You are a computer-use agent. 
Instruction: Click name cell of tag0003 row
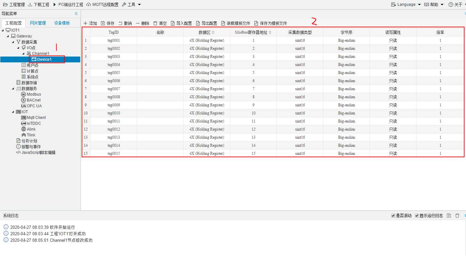(160, 57)
